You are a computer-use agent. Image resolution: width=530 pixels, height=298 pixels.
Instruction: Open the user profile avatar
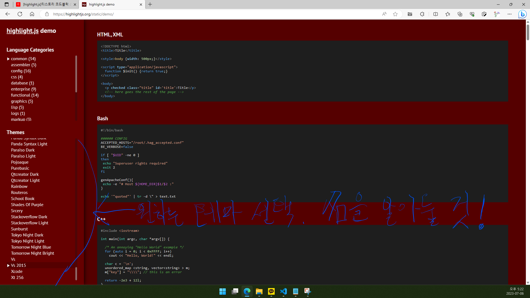pyautogui.click(x=497, y=14)
